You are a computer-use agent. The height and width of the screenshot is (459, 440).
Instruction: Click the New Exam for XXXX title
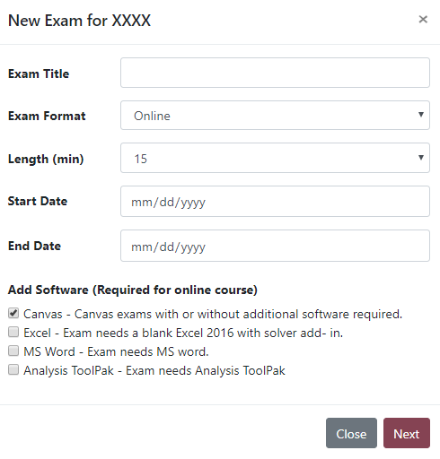point(79,21)
